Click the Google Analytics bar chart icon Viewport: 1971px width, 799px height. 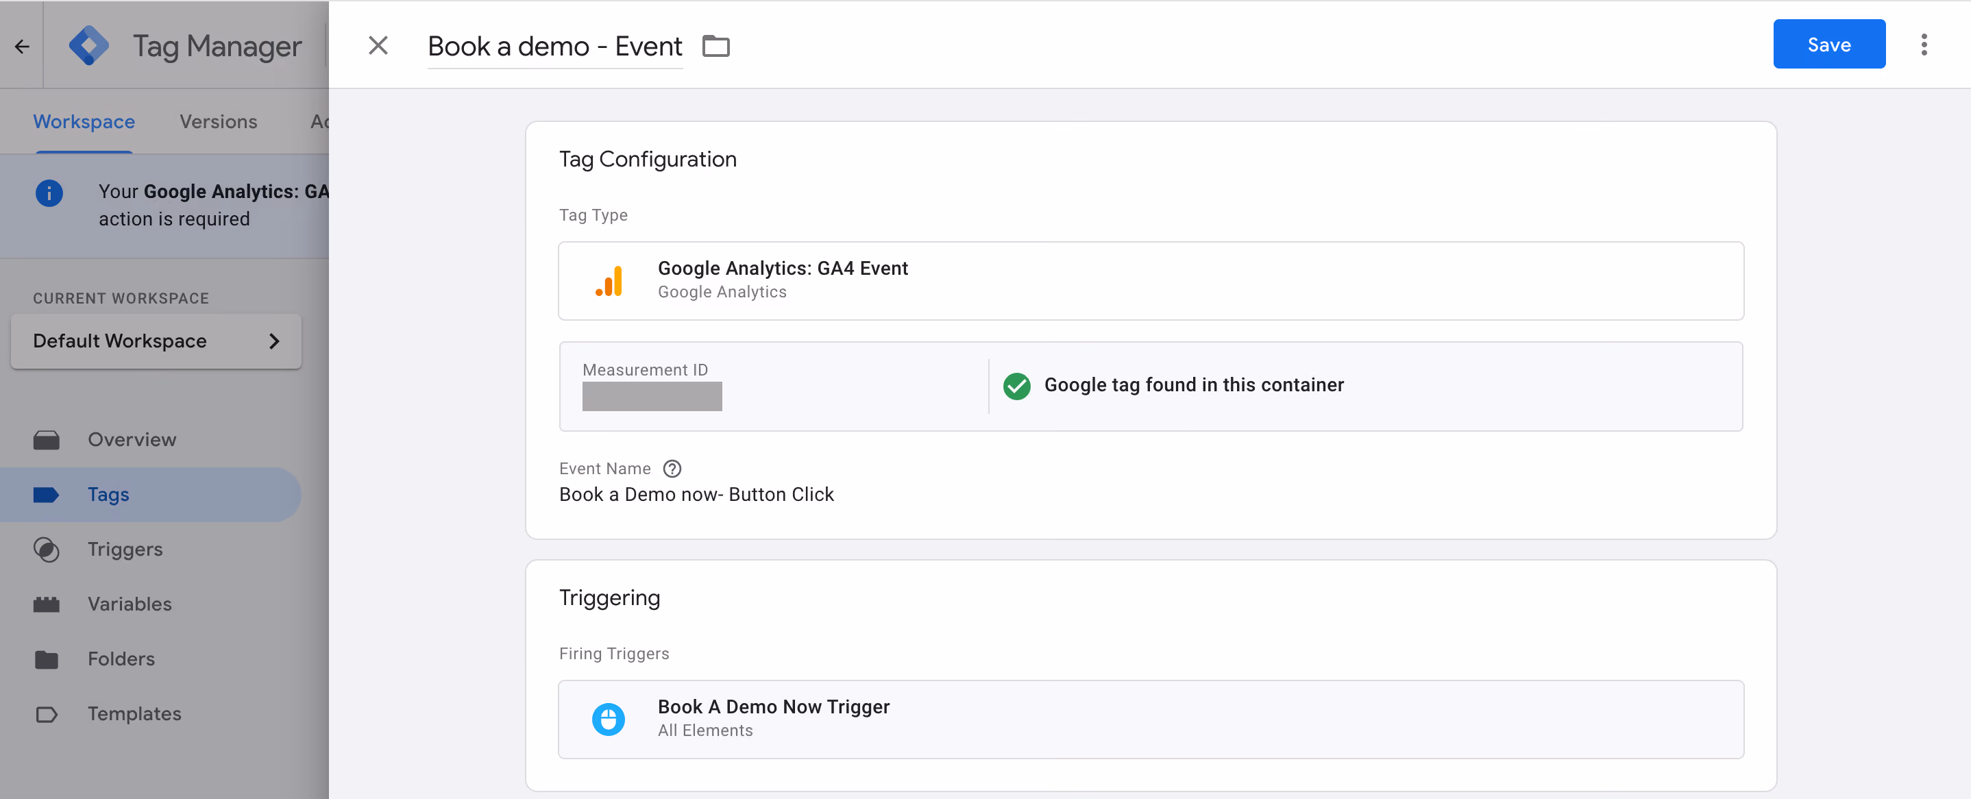[609, 281]
